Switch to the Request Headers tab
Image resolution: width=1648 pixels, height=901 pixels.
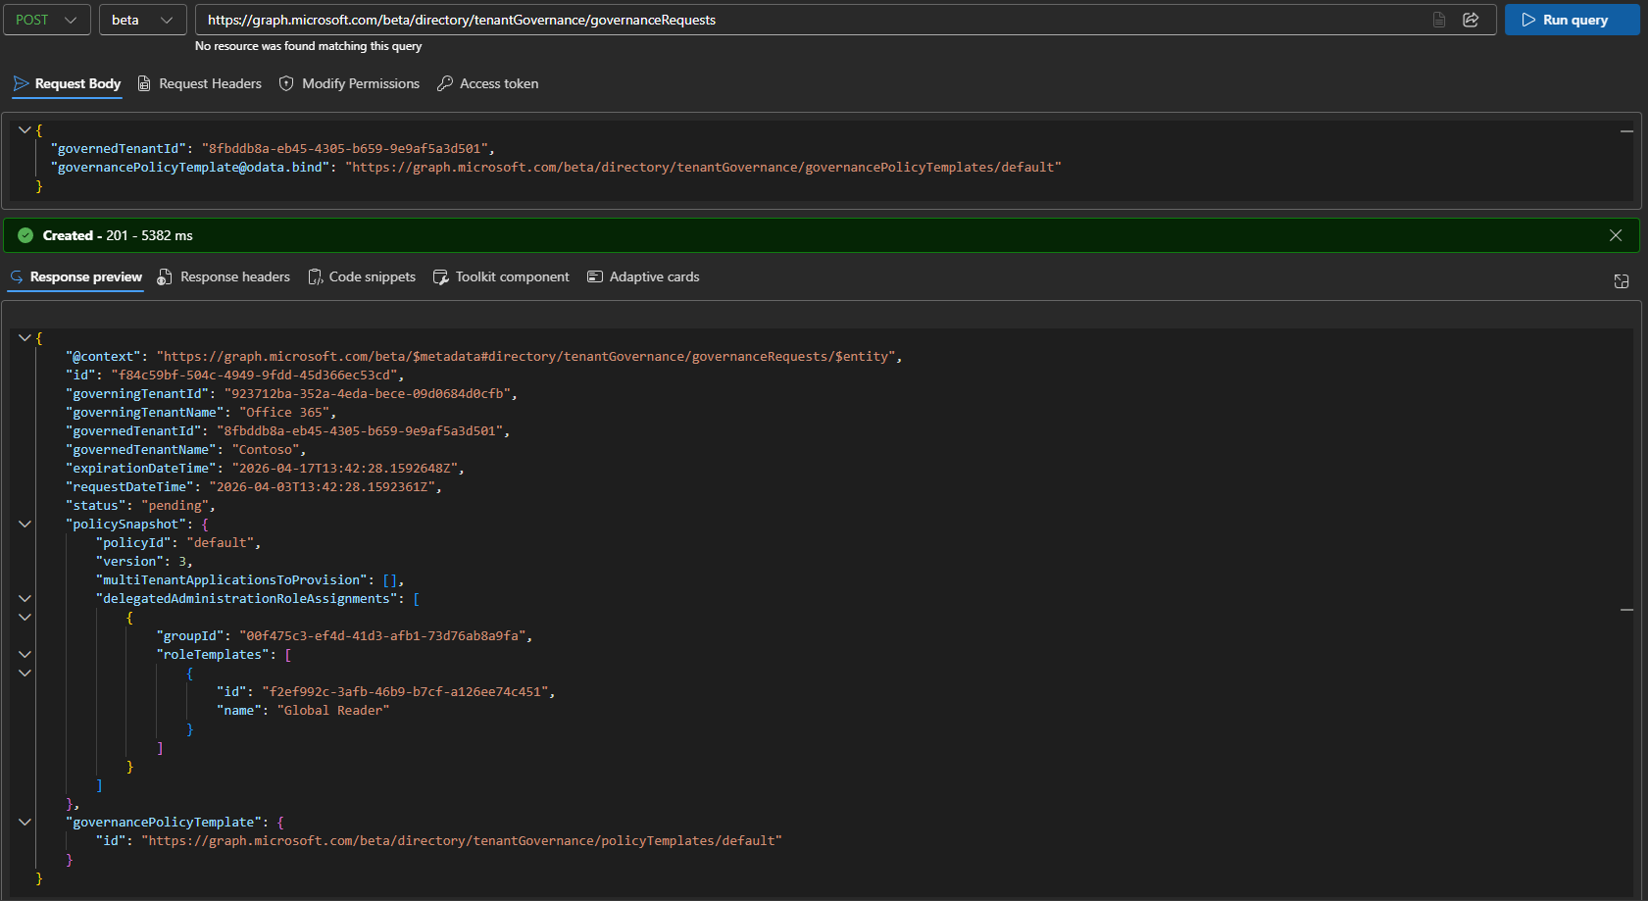[x=200, y=83]
